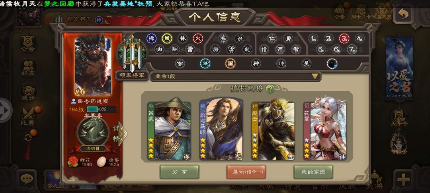Open the 业余1段 dropdown
This screenshot has height=193, width=430.
[236, 77]
